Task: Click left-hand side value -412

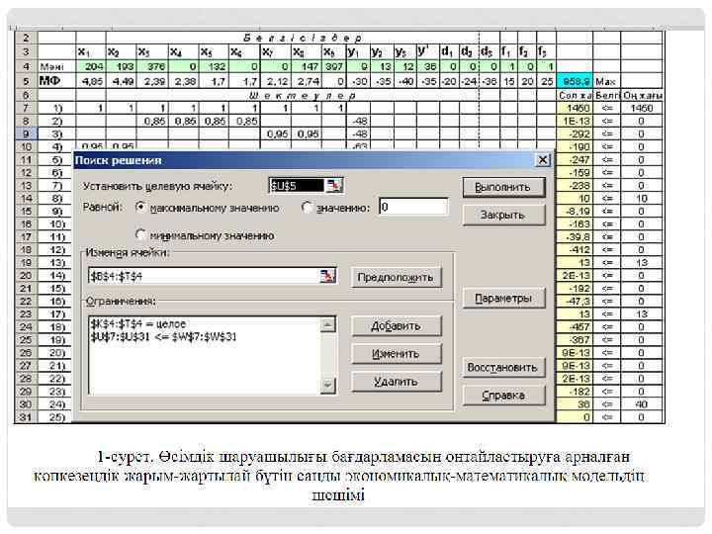Action: (575, 250)
